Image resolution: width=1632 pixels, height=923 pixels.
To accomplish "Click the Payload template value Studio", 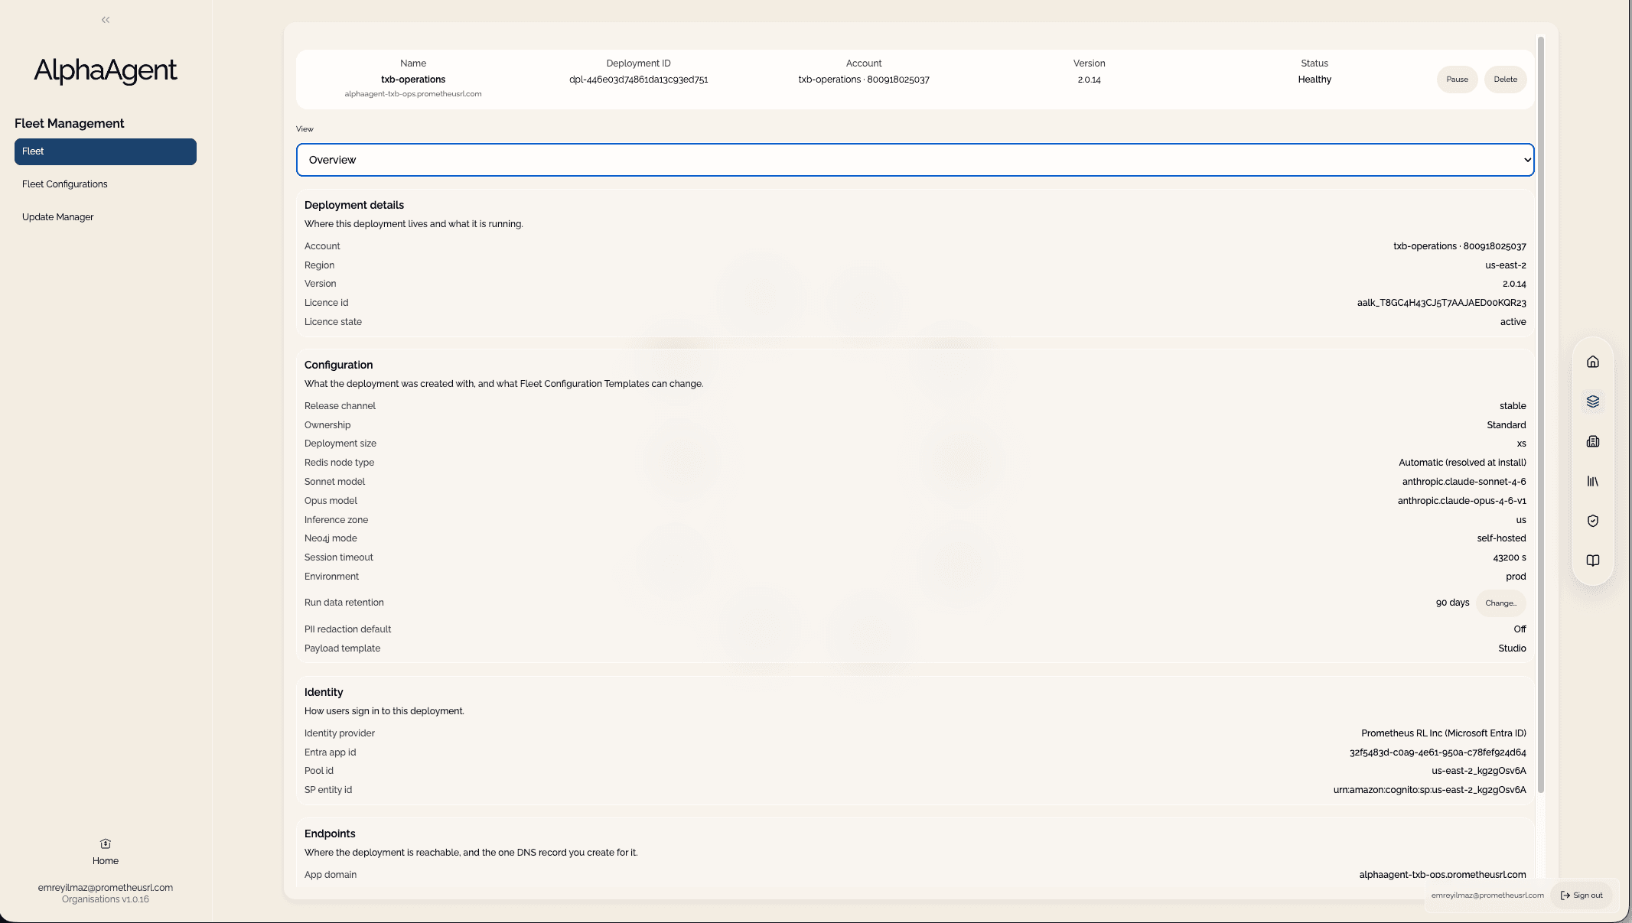I will point(1512,648).
